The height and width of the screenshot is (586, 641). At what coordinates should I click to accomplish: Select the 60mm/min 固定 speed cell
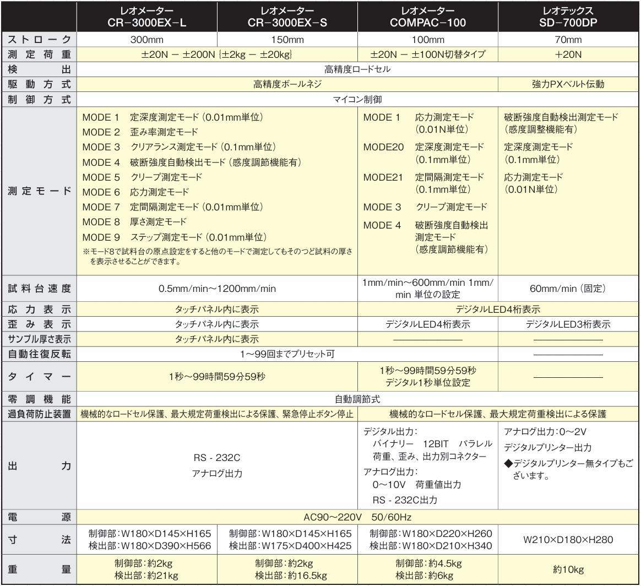(x=568, y=287)
